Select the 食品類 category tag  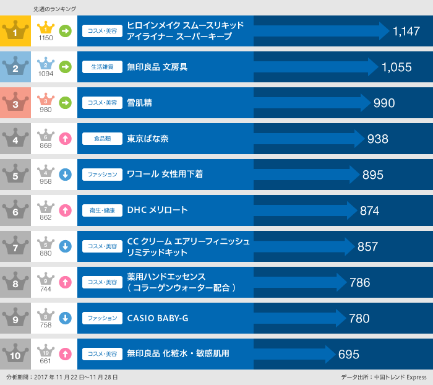click(102, 139)
